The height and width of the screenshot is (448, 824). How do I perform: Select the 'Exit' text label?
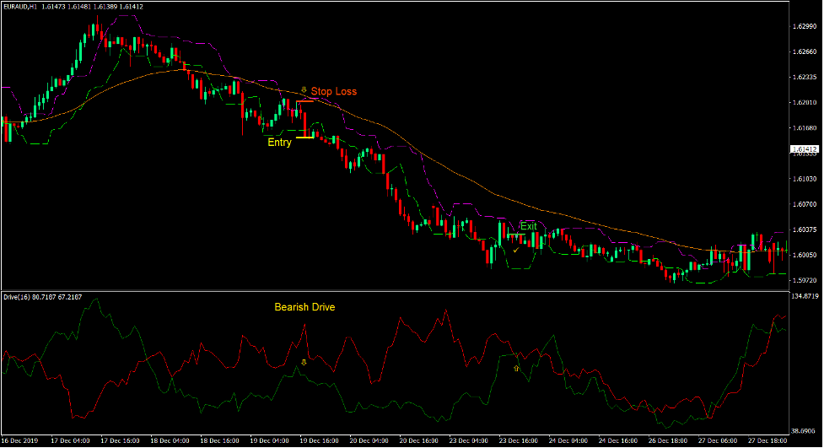(x=529, y=226)
